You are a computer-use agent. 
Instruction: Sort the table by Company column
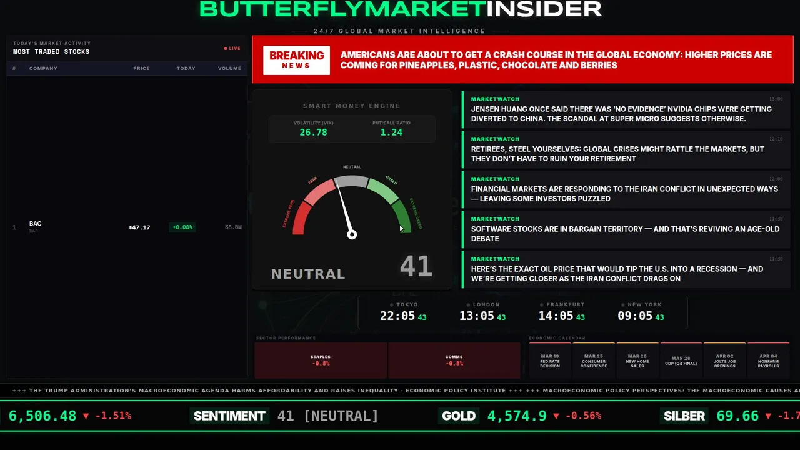coord(43,68)
